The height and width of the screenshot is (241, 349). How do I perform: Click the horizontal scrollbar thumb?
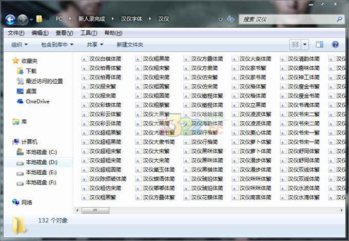pyautogui.click(x=95, y=210)
